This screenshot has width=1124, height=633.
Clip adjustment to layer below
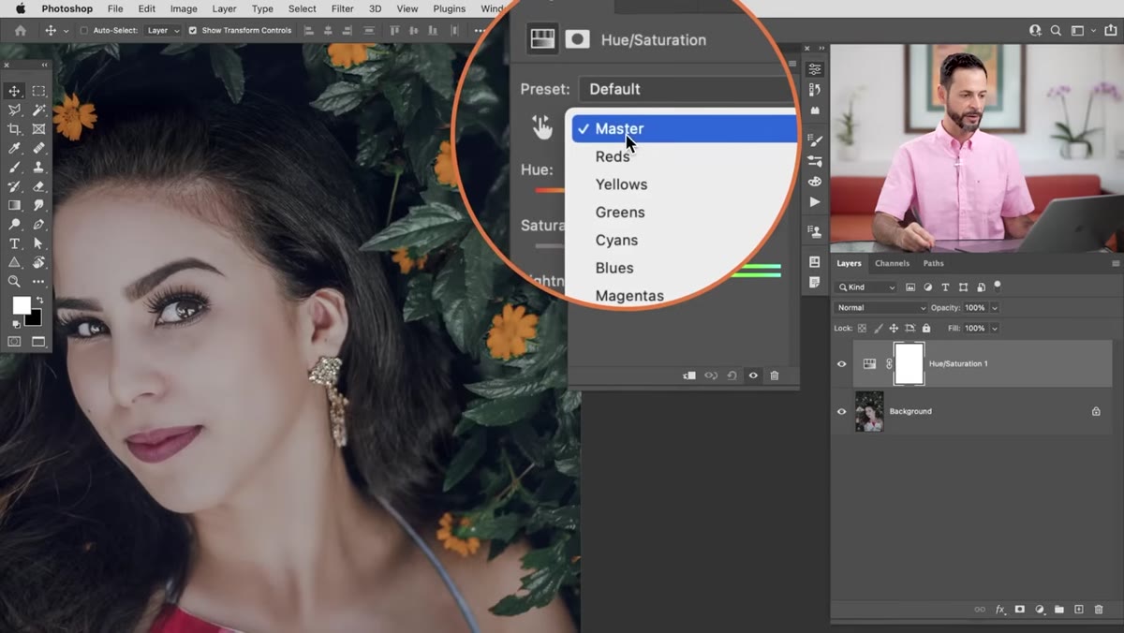[689, 375]
